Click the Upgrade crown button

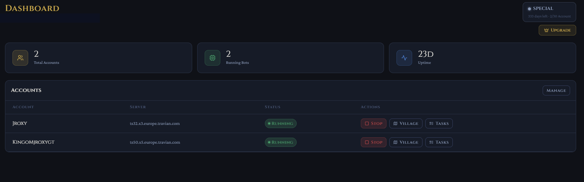[x=557, y=30]
